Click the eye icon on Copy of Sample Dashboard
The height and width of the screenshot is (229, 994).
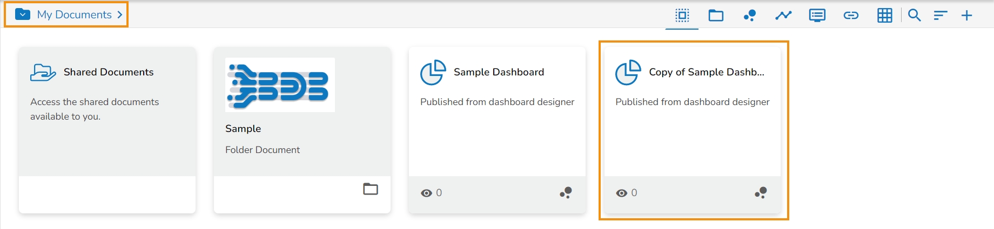[x=622, y=193]
